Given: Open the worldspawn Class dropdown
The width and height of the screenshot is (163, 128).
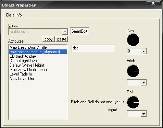Looking at the screenshot, I should (x=65, y=32).
